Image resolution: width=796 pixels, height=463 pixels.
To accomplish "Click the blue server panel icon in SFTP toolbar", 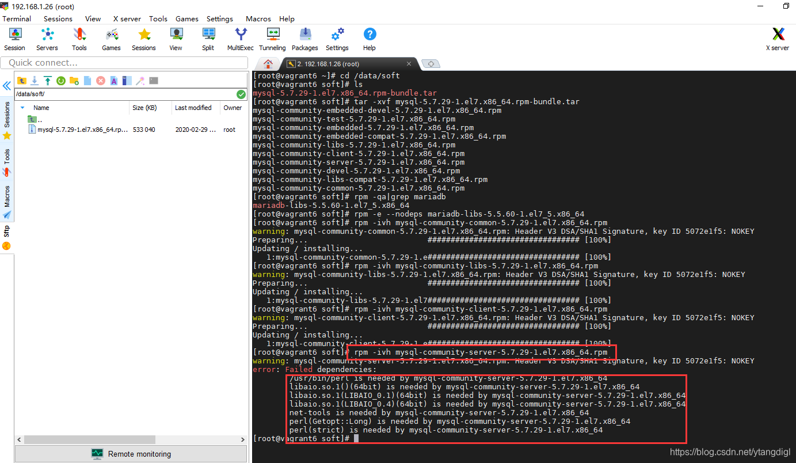I will click(127, 81).
